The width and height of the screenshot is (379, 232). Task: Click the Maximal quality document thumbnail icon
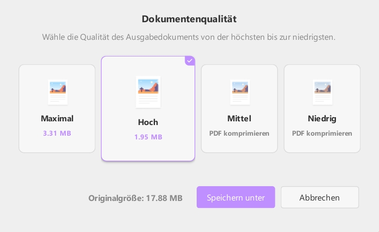point(57,92)
